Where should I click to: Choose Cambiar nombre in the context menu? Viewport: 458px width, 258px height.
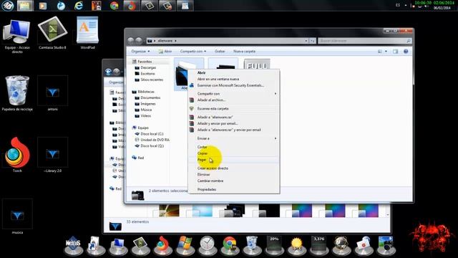pos(210,181)
